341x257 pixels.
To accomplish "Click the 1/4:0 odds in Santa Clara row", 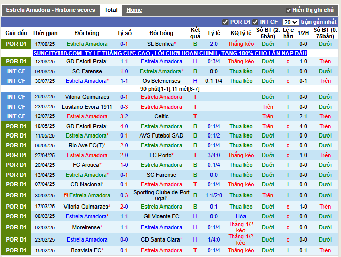I will click(x=214, y=239).
